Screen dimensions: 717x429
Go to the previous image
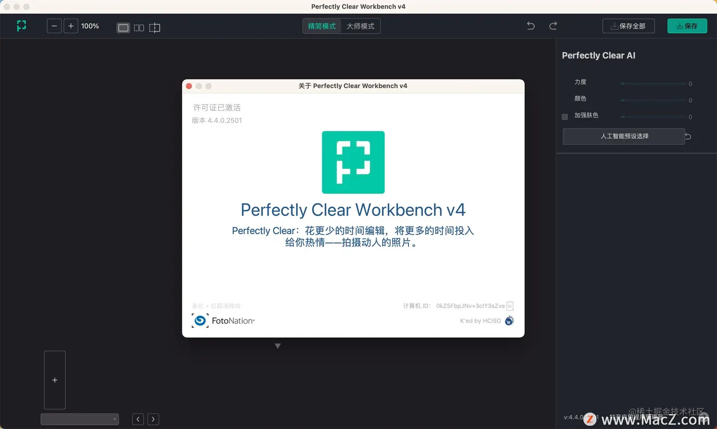point(138,419)
